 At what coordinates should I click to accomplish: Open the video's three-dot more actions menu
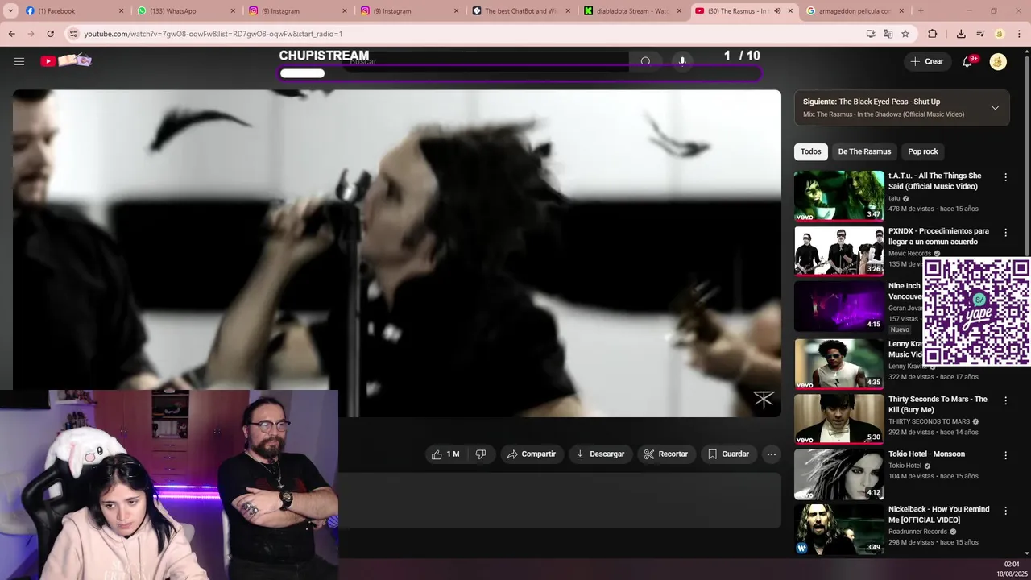tap(772, 454)
